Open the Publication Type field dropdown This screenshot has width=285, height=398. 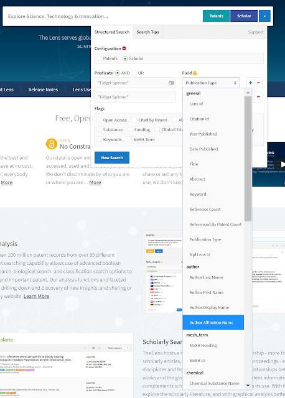[211, 83]
